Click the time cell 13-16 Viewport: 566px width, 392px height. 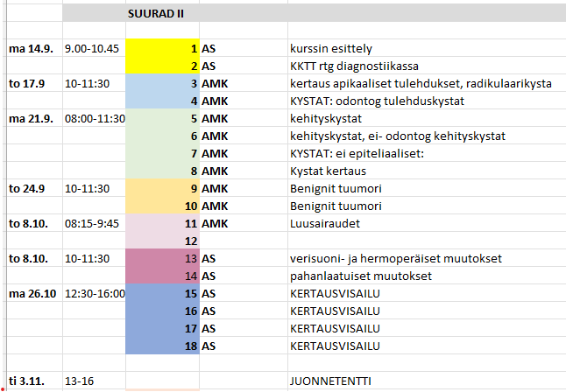(95, 381)
